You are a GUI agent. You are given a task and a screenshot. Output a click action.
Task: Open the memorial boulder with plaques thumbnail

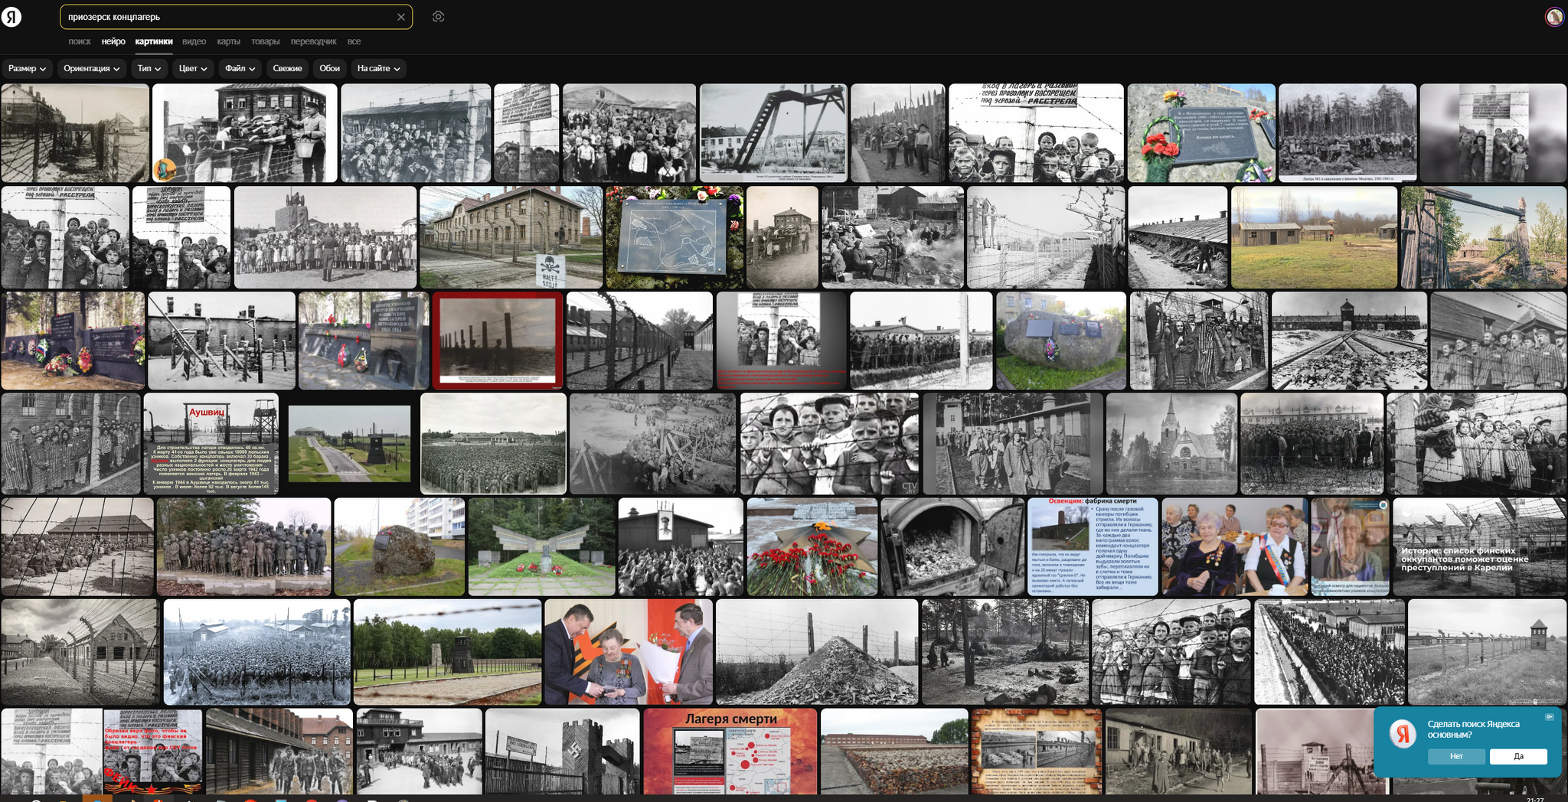click(1061, 341)
